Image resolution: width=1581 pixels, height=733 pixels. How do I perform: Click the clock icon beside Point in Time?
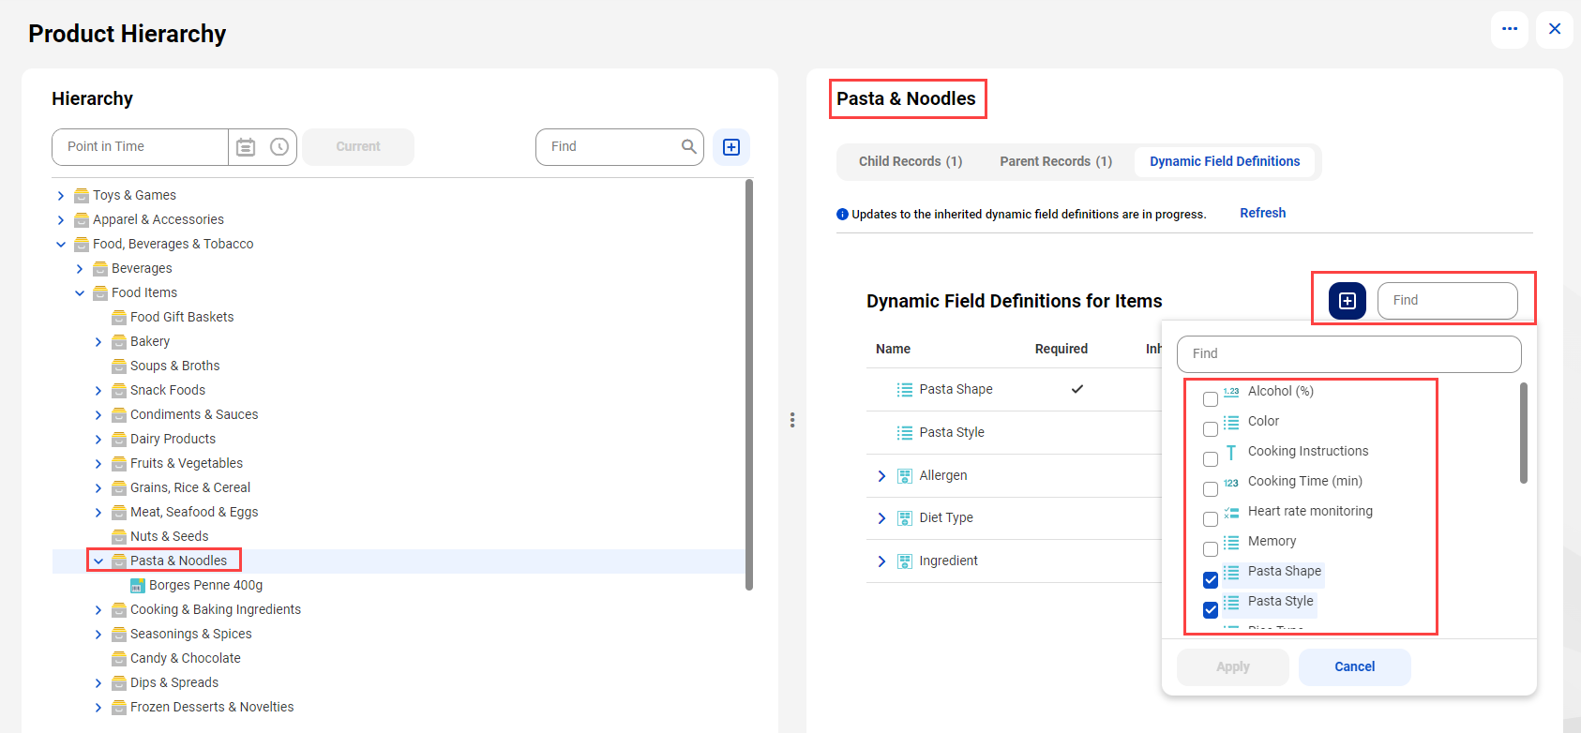[279, 147]
